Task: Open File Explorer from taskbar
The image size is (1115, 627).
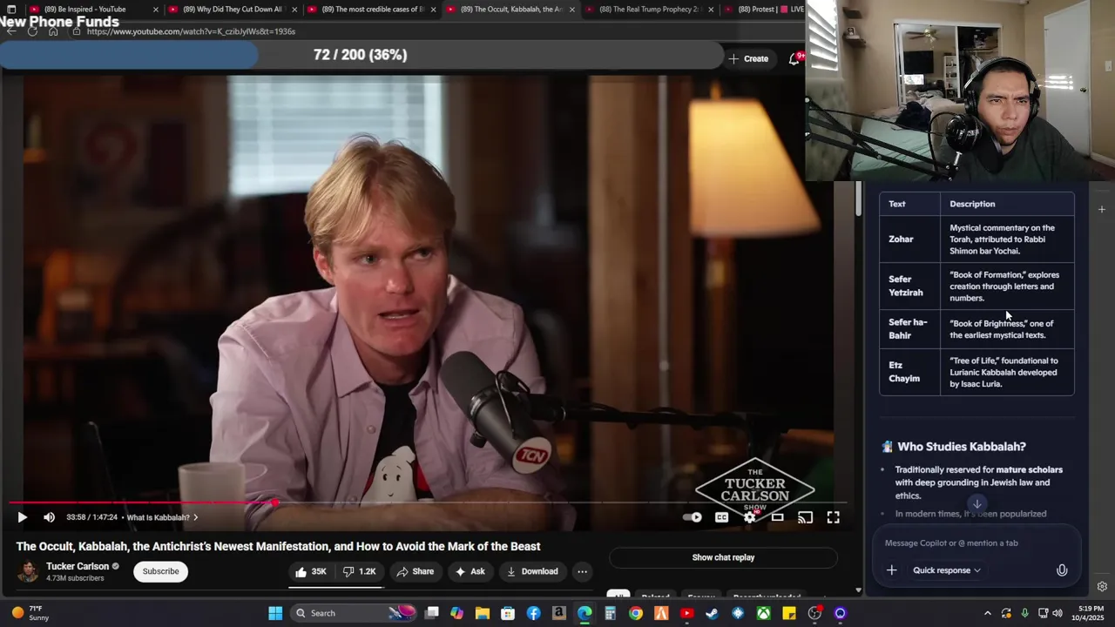Action: pos(482,613)
